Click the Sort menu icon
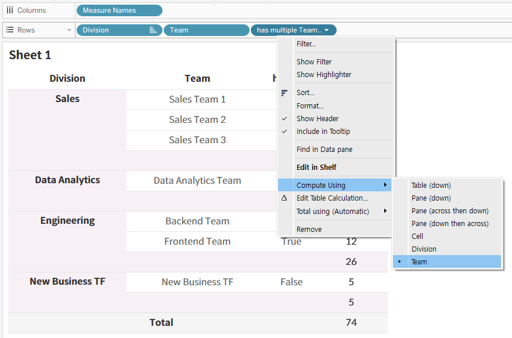The image size is (512, 338). 284,93
